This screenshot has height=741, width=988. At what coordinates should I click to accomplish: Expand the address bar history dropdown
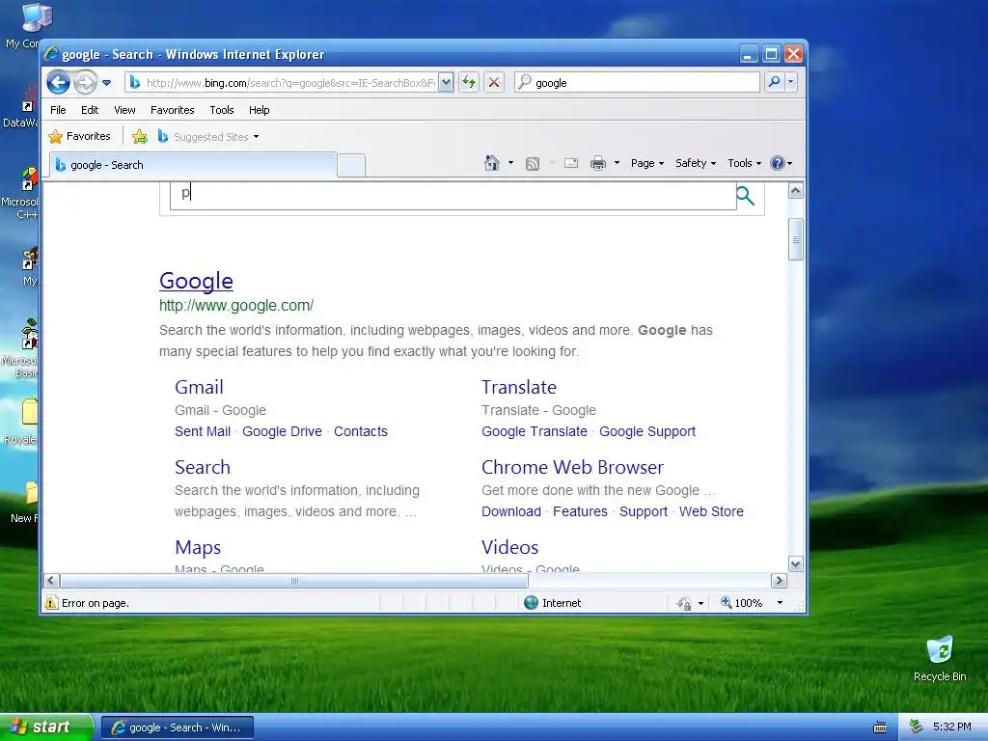446,83
